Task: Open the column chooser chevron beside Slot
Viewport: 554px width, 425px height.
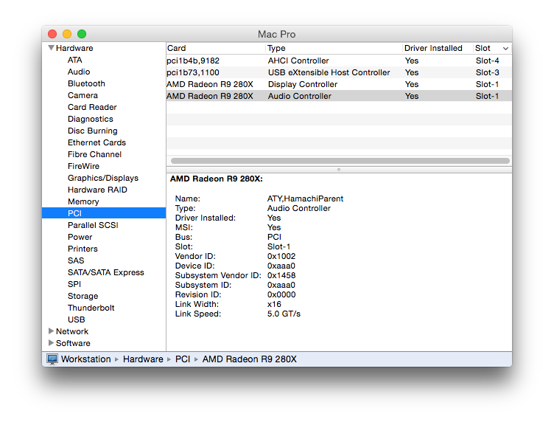Action: [505, 49]
